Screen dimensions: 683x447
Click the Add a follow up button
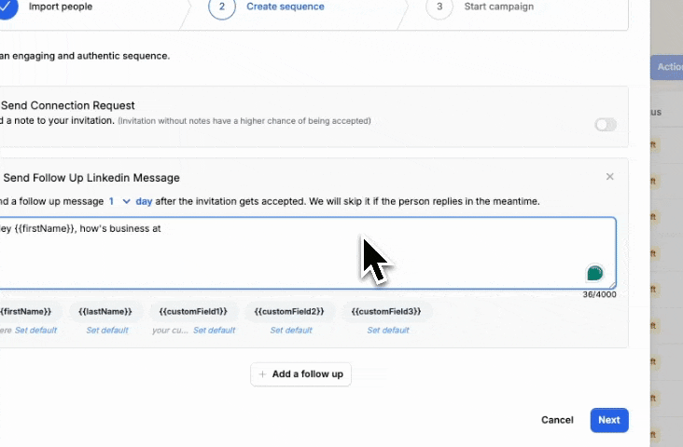(x=300, y=374)
